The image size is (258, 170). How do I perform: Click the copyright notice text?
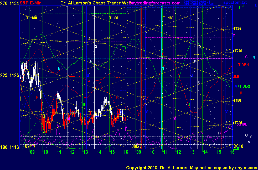[x=192, y=167]
